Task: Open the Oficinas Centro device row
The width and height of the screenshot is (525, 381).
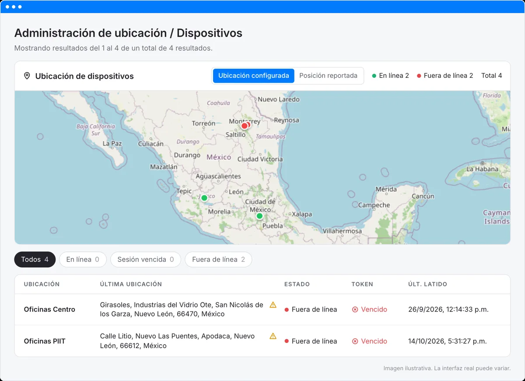Action: (x=262, y=310)
